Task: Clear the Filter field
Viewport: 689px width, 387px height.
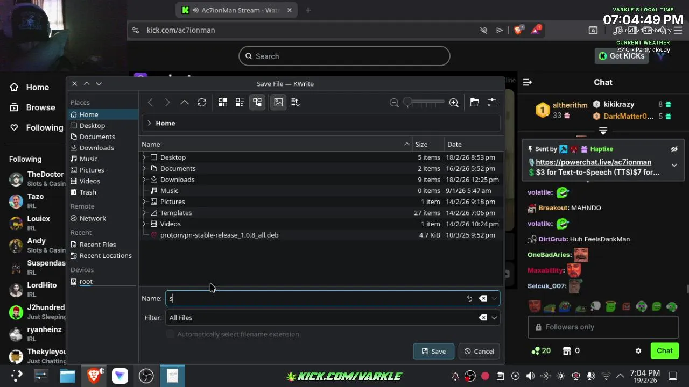Action: [x=483, y=318]
